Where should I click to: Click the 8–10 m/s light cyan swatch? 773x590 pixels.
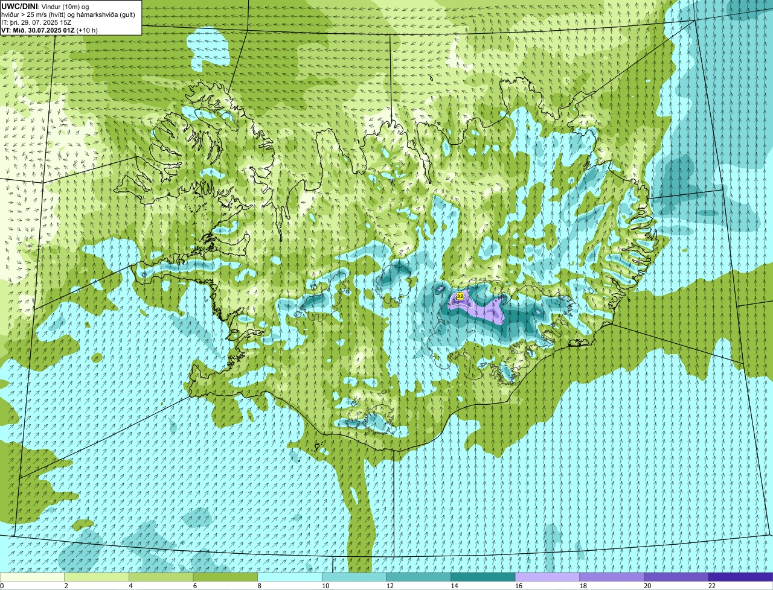(290, 577)
